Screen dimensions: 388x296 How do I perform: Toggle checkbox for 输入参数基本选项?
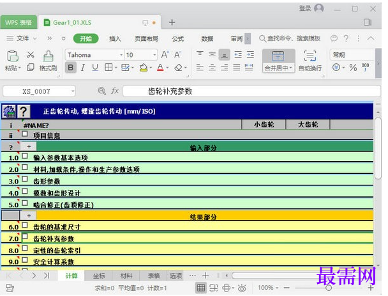click(x=24, y=156)
